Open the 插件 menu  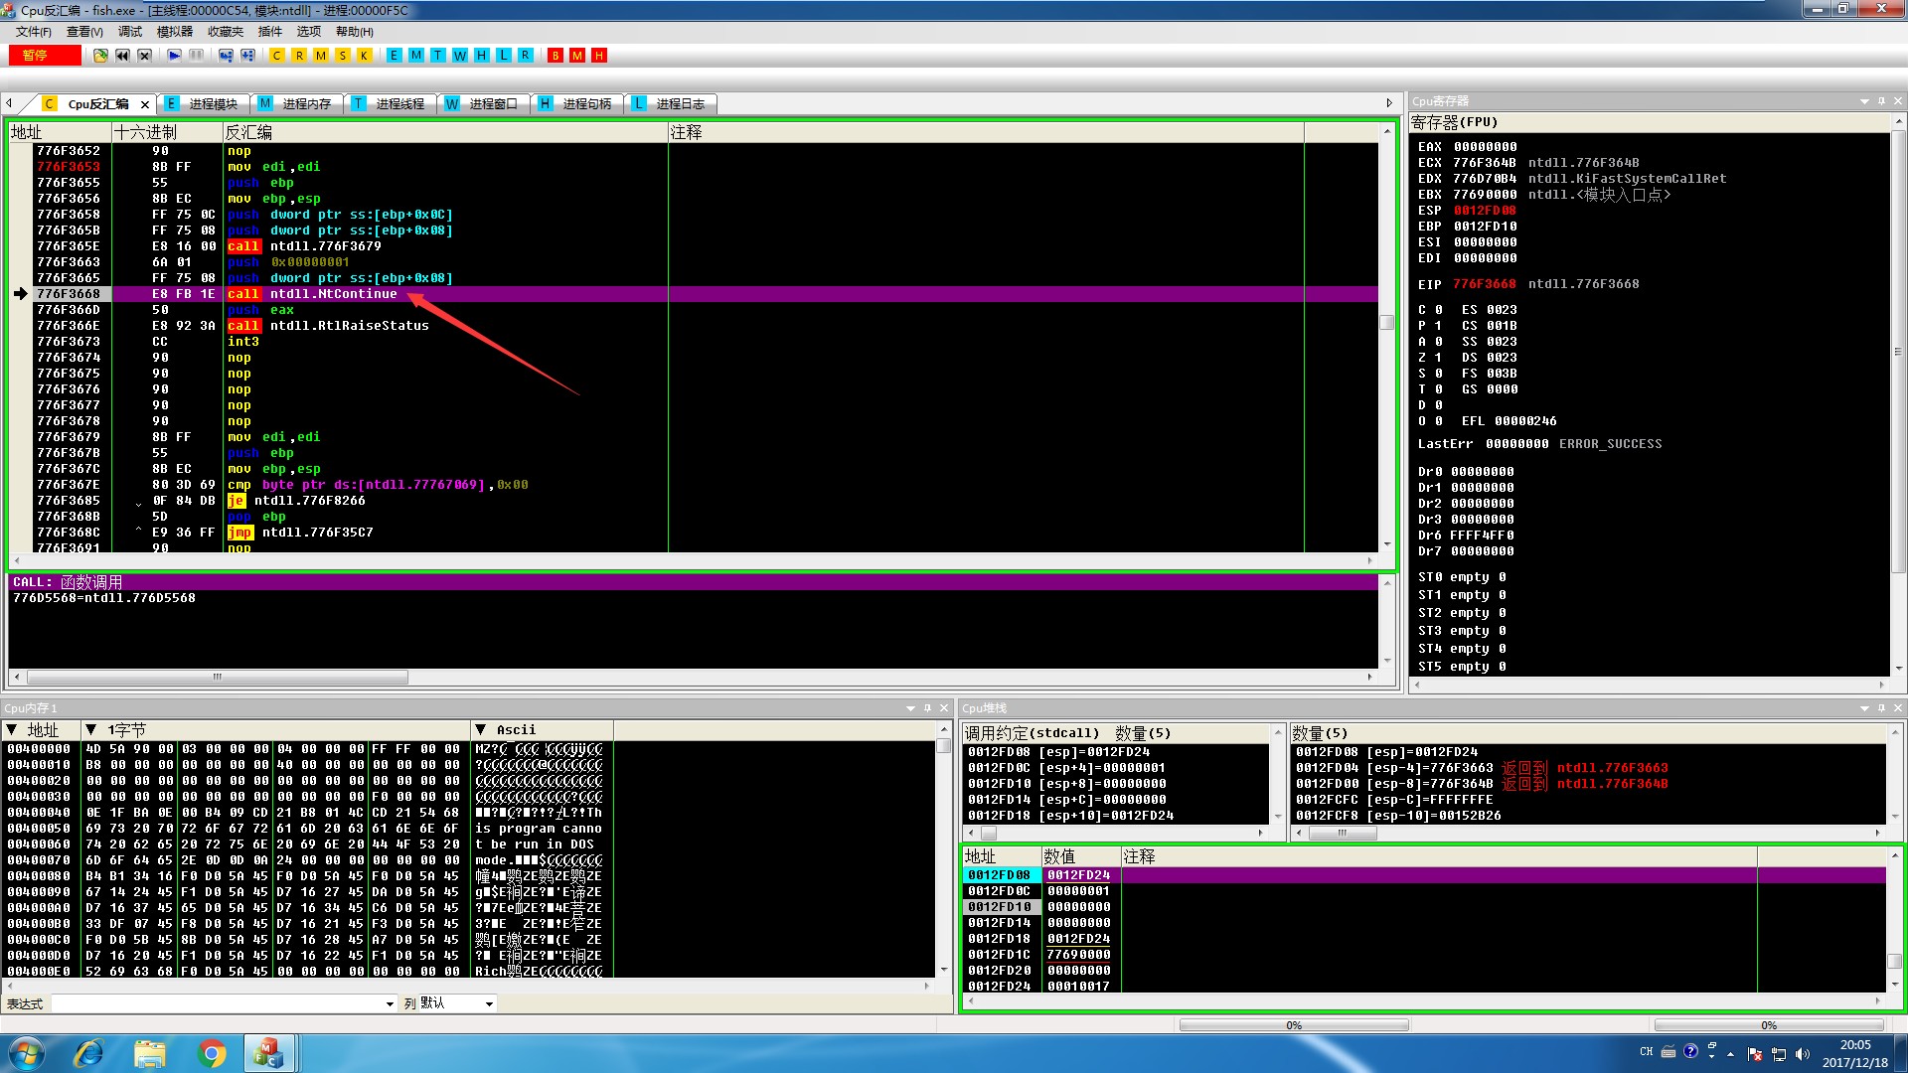pos(270,32)
